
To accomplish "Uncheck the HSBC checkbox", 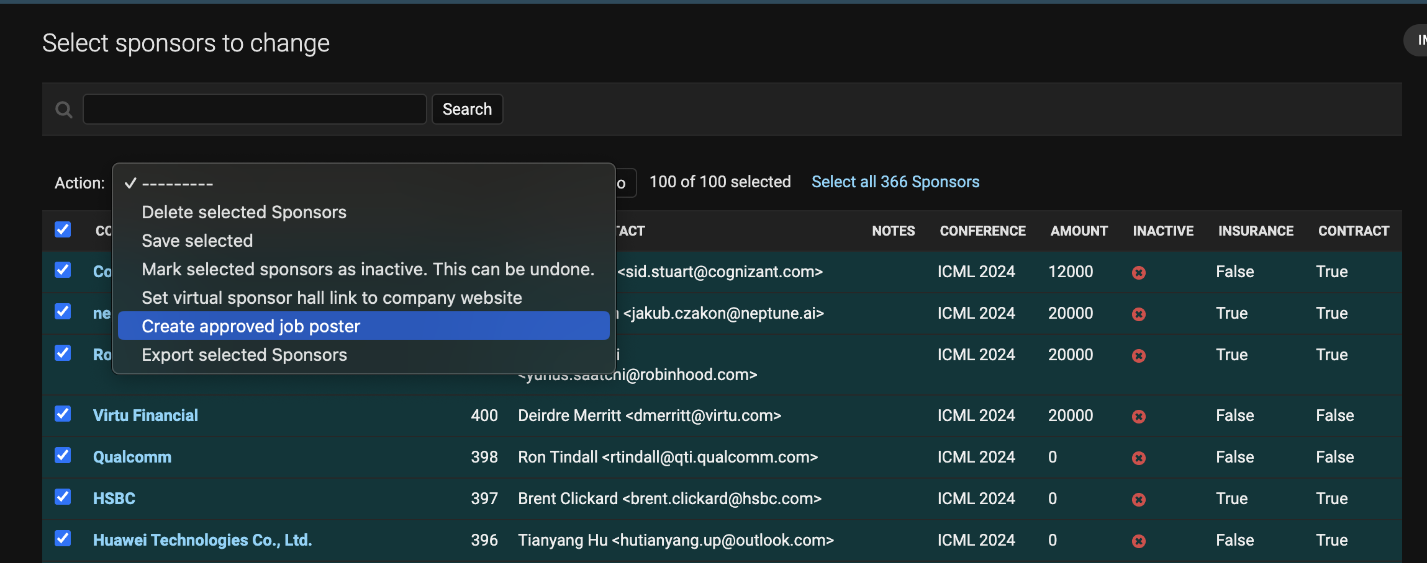I will 63,497.
